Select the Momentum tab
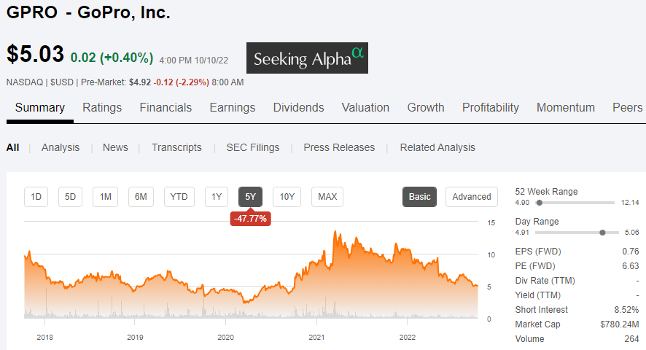The image size is (646, 350). coord(566,107)
